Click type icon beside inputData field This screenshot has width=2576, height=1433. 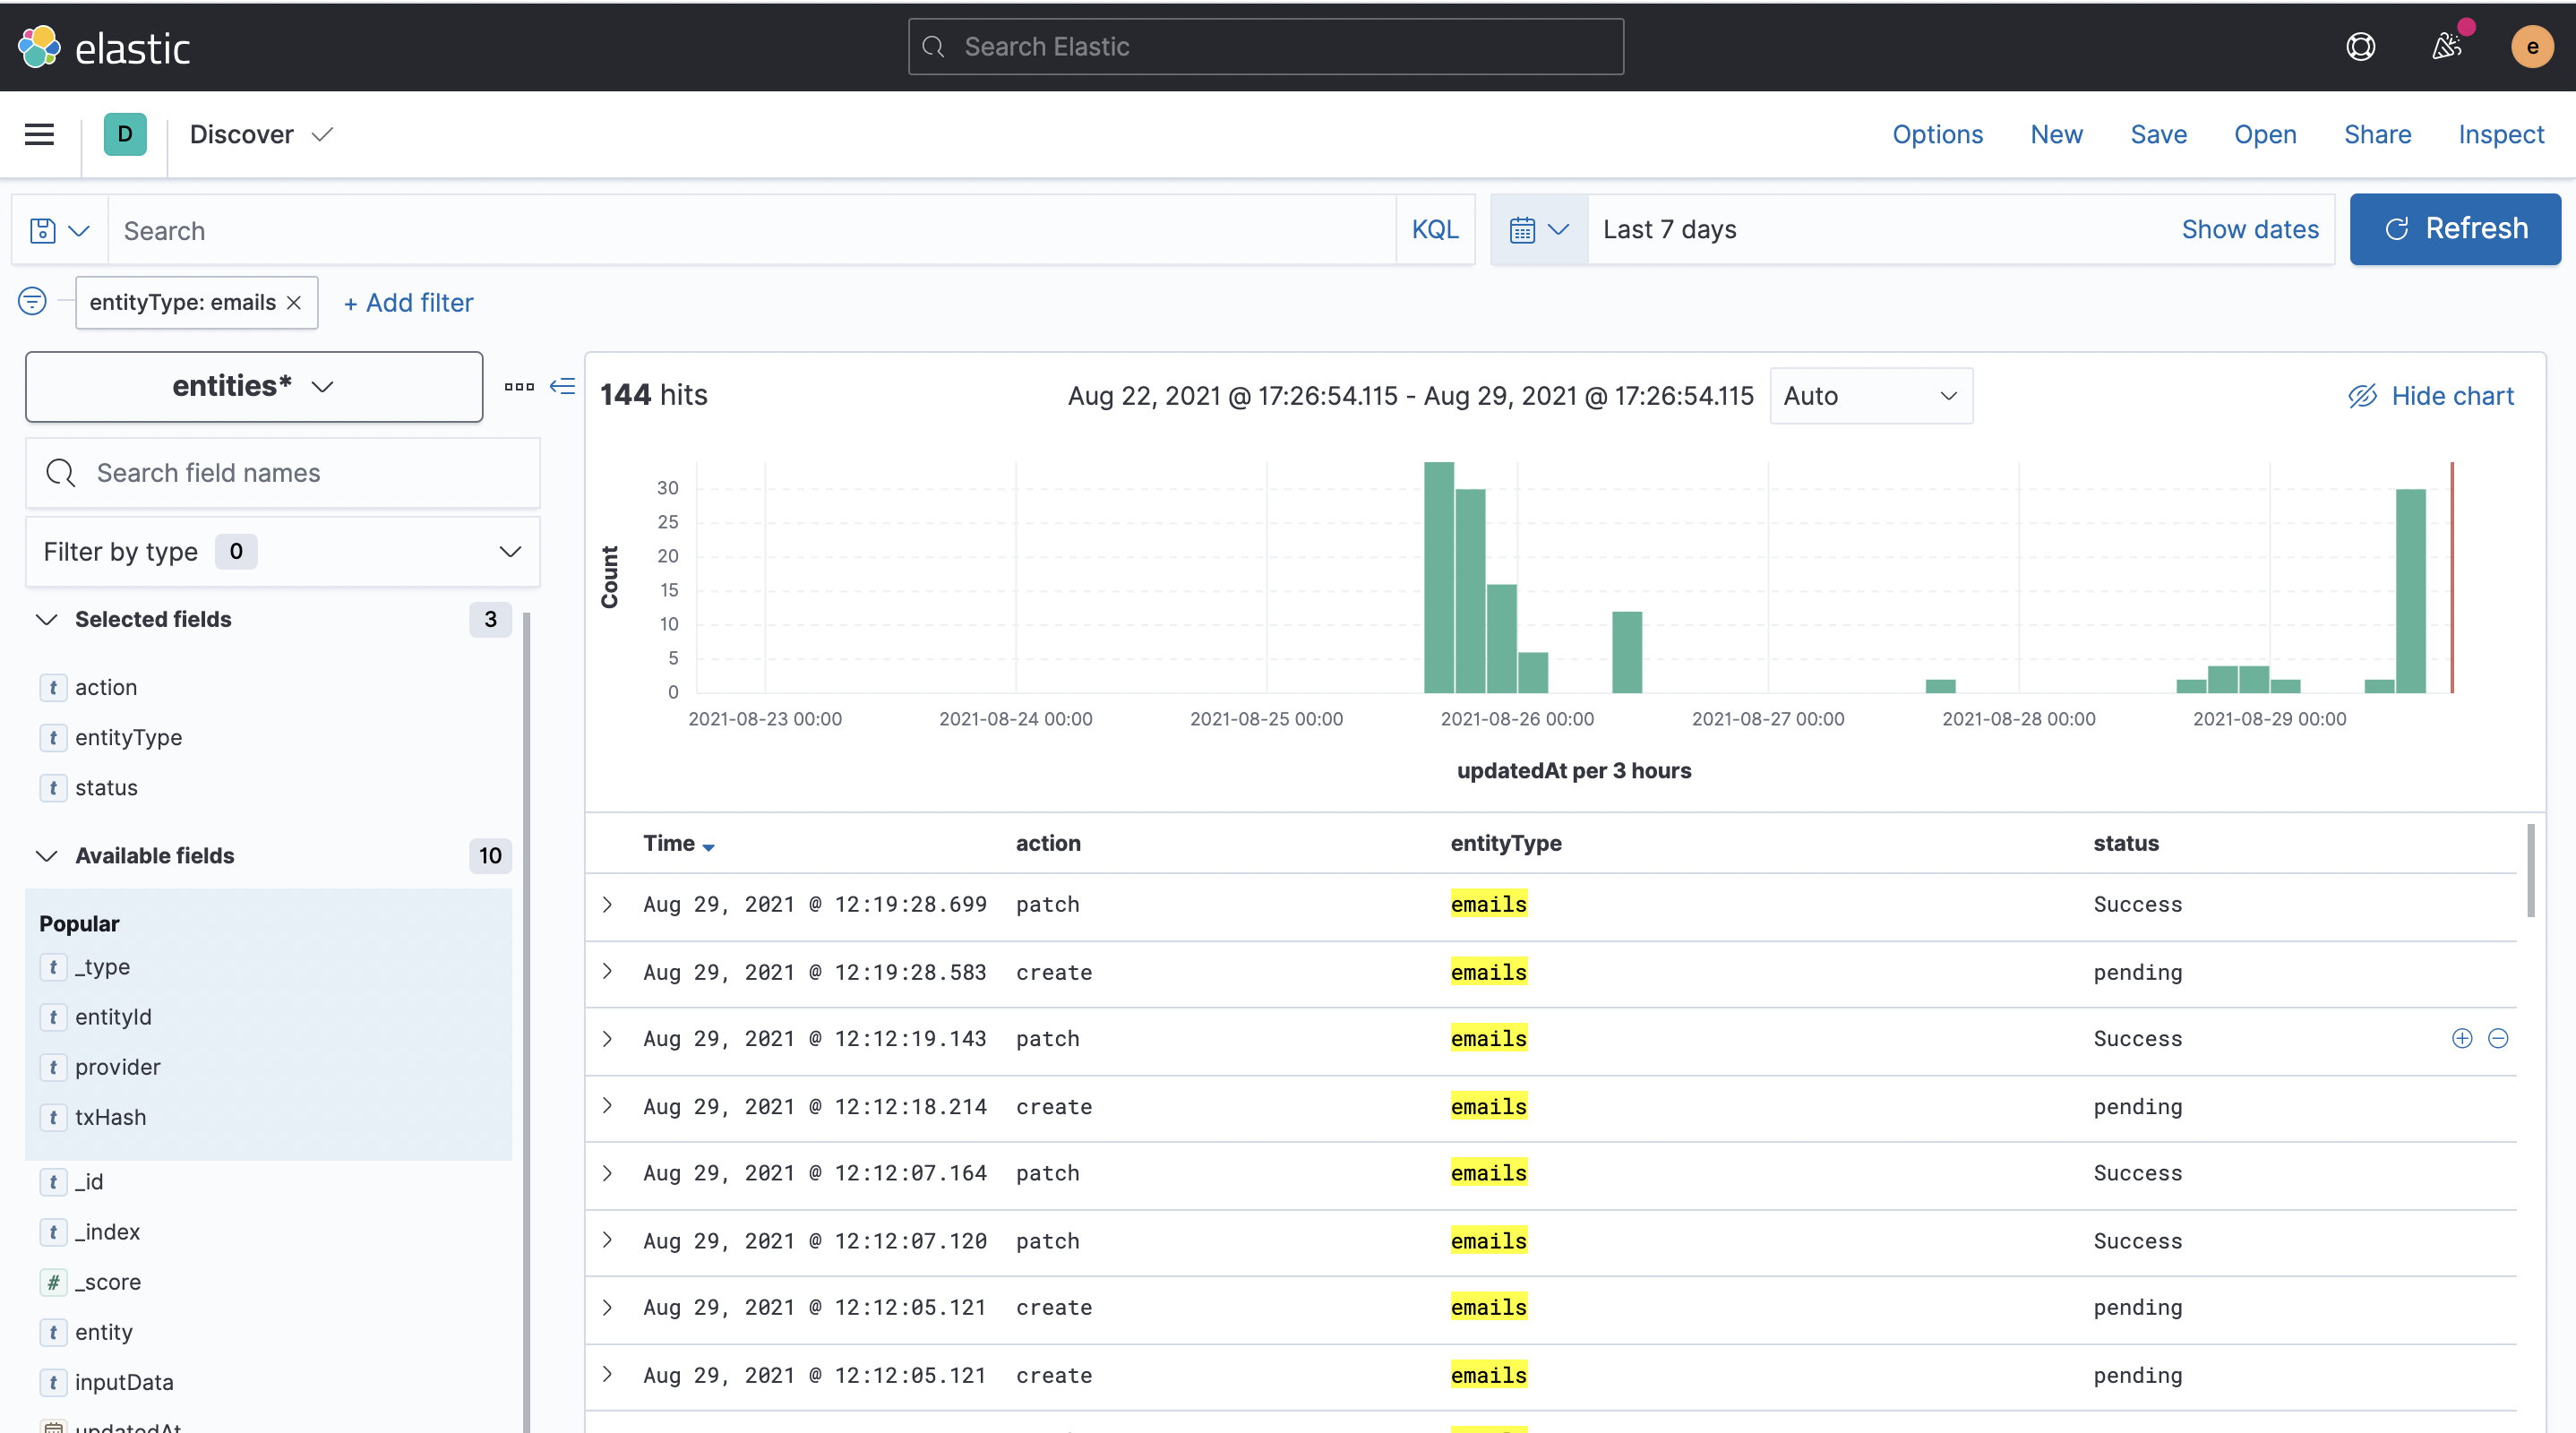click(x=53, y=1383)
